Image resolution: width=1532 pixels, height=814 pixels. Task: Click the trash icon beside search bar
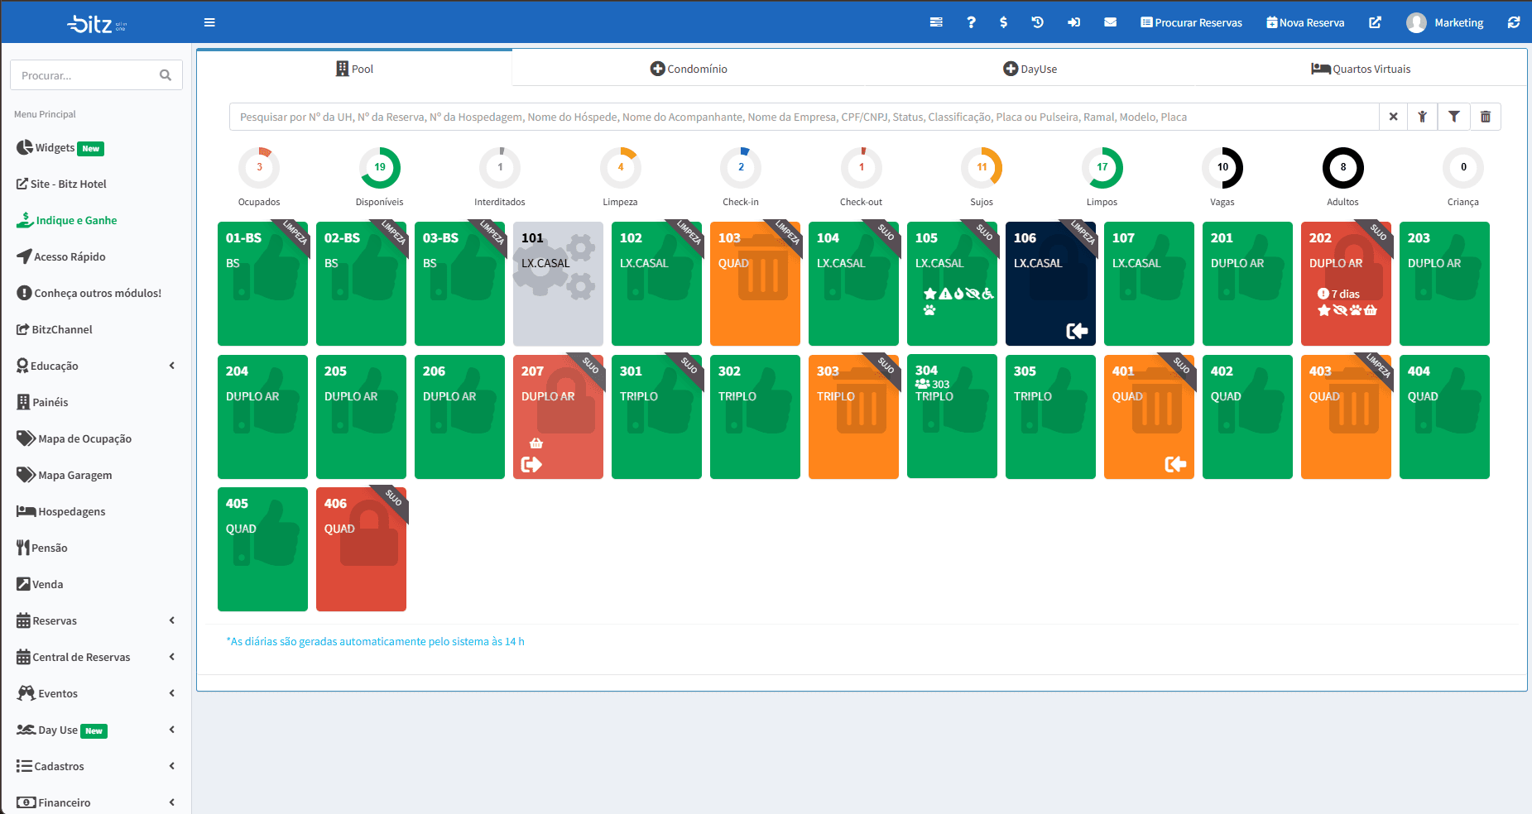click(1485, 117)
